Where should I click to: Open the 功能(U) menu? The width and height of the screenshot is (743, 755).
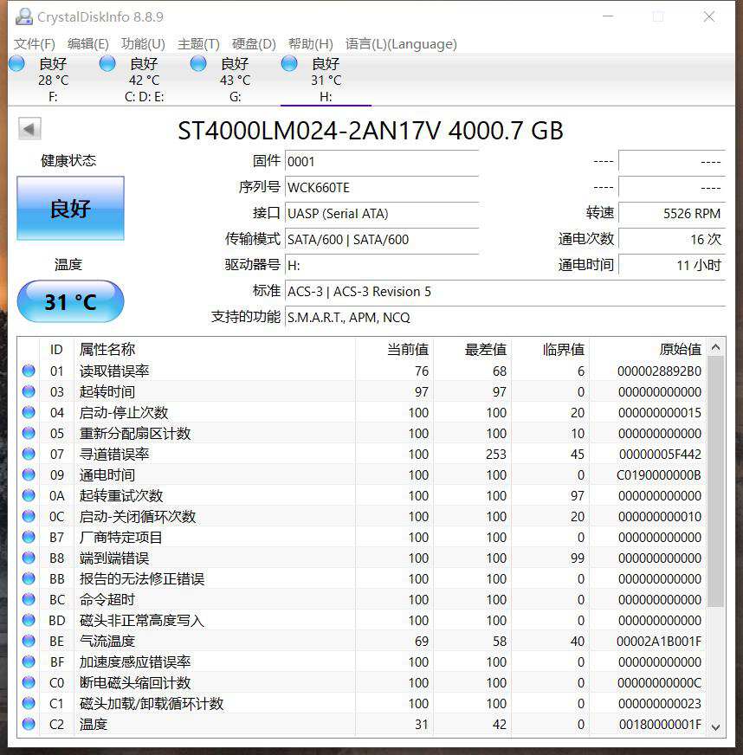pyautogui.click(x=143, y=44)
